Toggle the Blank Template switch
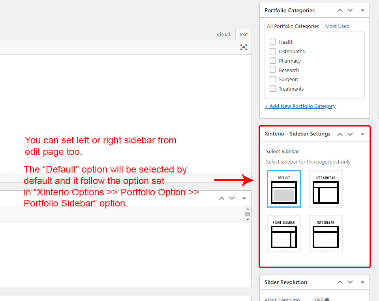Screen dimensions: 379x301 click(x=321, y=299)
